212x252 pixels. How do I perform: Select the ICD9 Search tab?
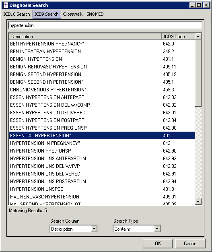click(x=47, y=14)
